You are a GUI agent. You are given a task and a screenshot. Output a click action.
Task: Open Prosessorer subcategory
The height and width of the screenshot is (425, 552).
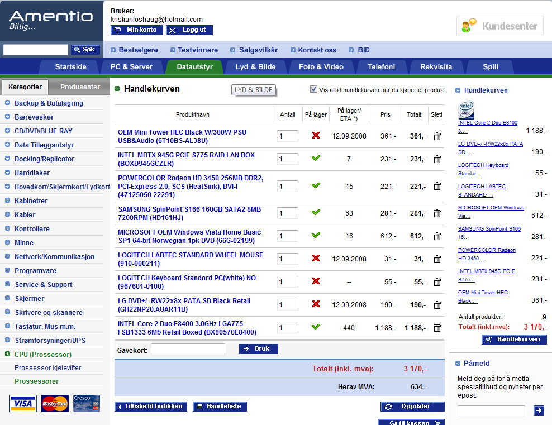pos(37,381)
